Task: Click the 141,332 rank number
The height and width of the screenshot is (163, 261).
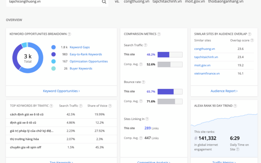Action: 207,138
